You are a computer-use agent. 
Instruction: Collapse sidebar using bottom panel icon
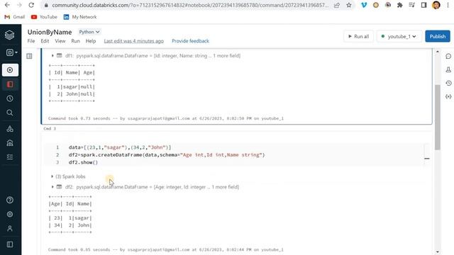[10, 244]
